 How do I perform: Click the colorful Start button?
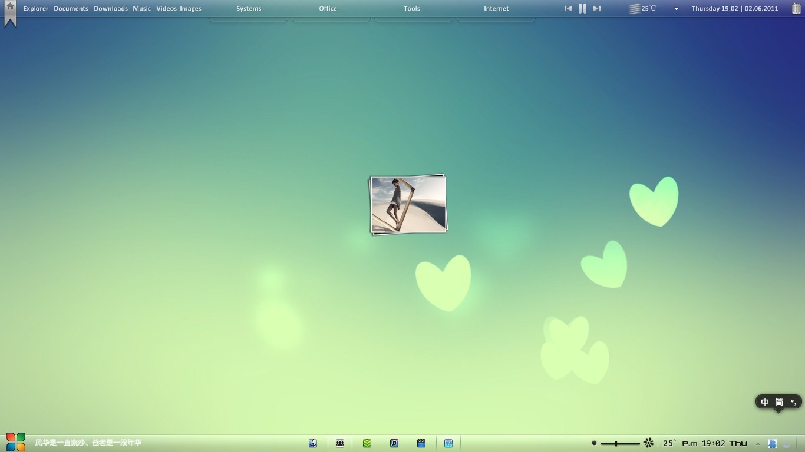[x=16, y=442]
